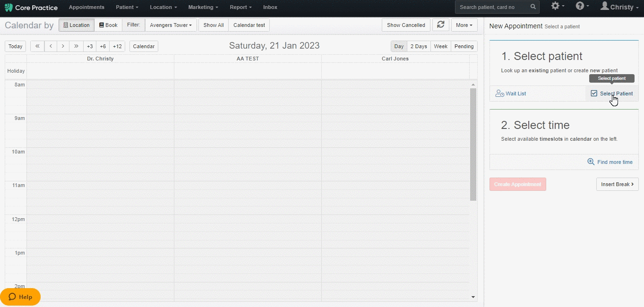Click the calendar vertical scrollbar thumb
This screenshot has width=644, height=307.
click(473, 145)
